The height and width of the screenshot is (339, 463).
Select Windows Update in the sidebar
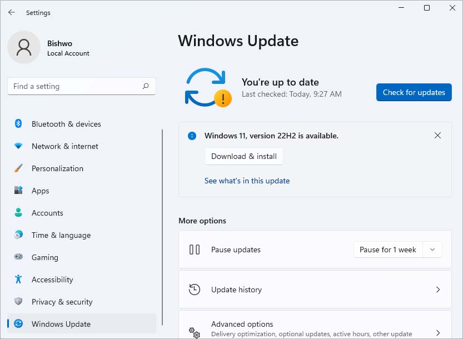click(61, 324)
